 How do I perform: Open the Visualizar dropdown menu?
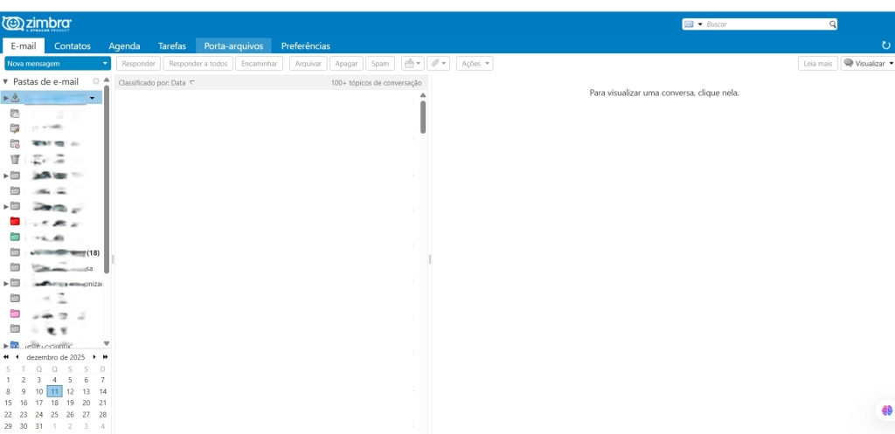click(x=868, y=64)
